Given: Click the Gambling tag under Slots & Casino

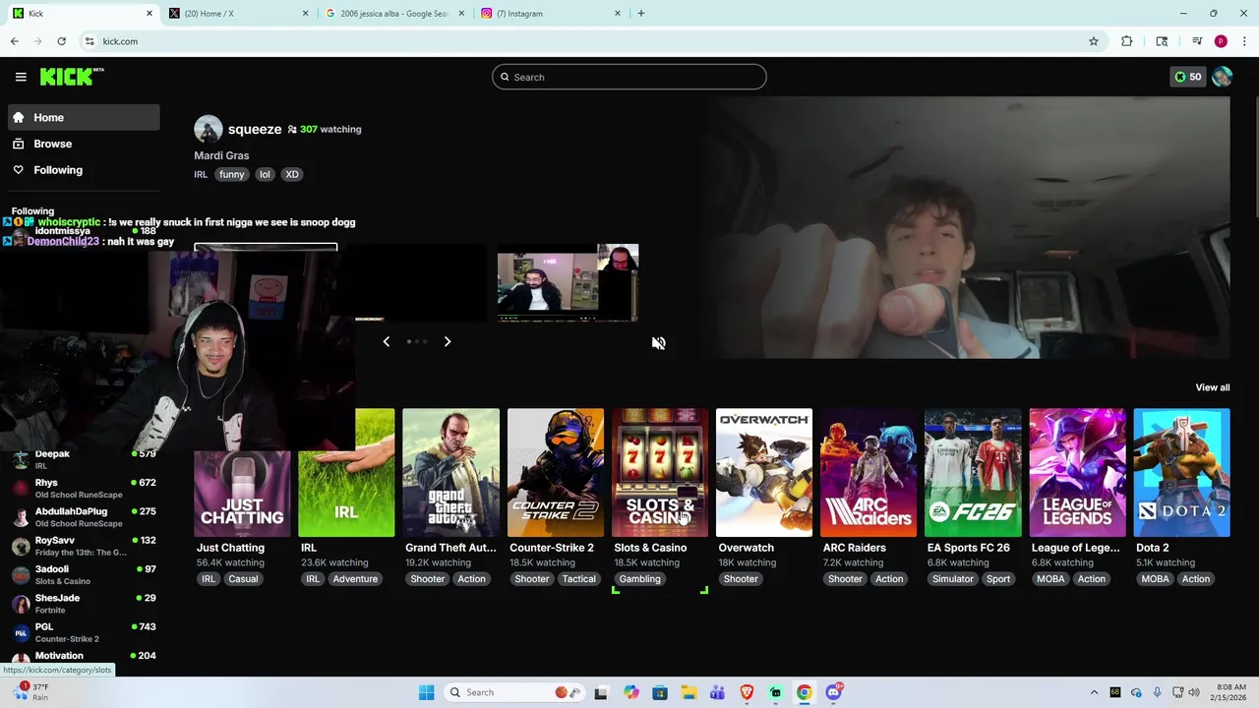Looking at the screenshot, I should pyautogui.click(x=639, y=579).
